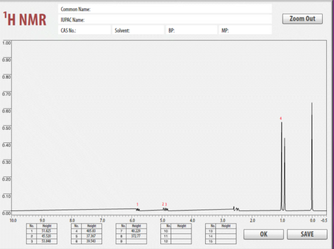Viewport: 334px width, 249px height.
Task: Click height value 37.367 for peak 5
Action: coord(91,236)
